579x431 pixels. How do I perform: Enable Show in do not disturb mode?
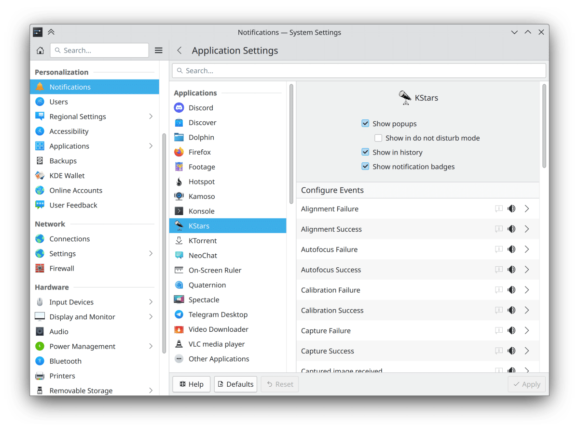pos(378,138)
